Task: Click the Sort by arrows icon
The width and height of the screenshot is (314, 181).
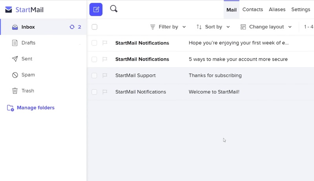Action: tap(199, 27)
